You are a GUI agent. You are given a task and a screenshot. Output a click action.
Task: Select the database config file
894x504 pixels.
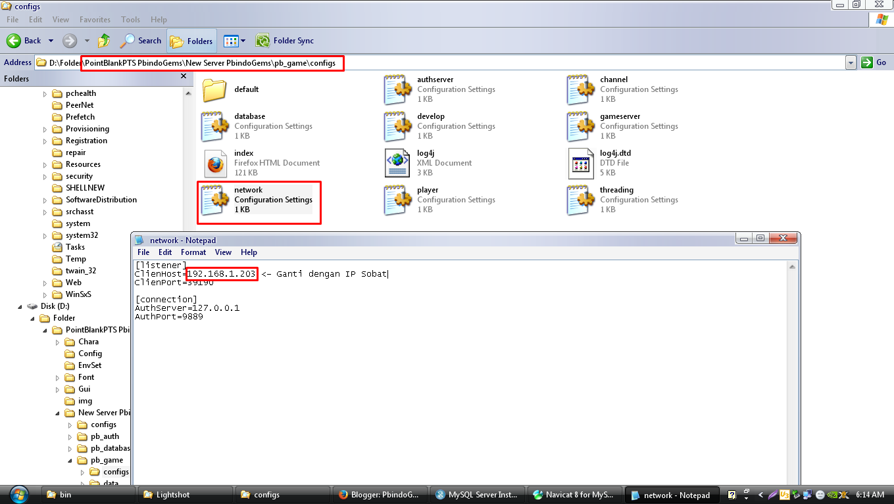214,127
